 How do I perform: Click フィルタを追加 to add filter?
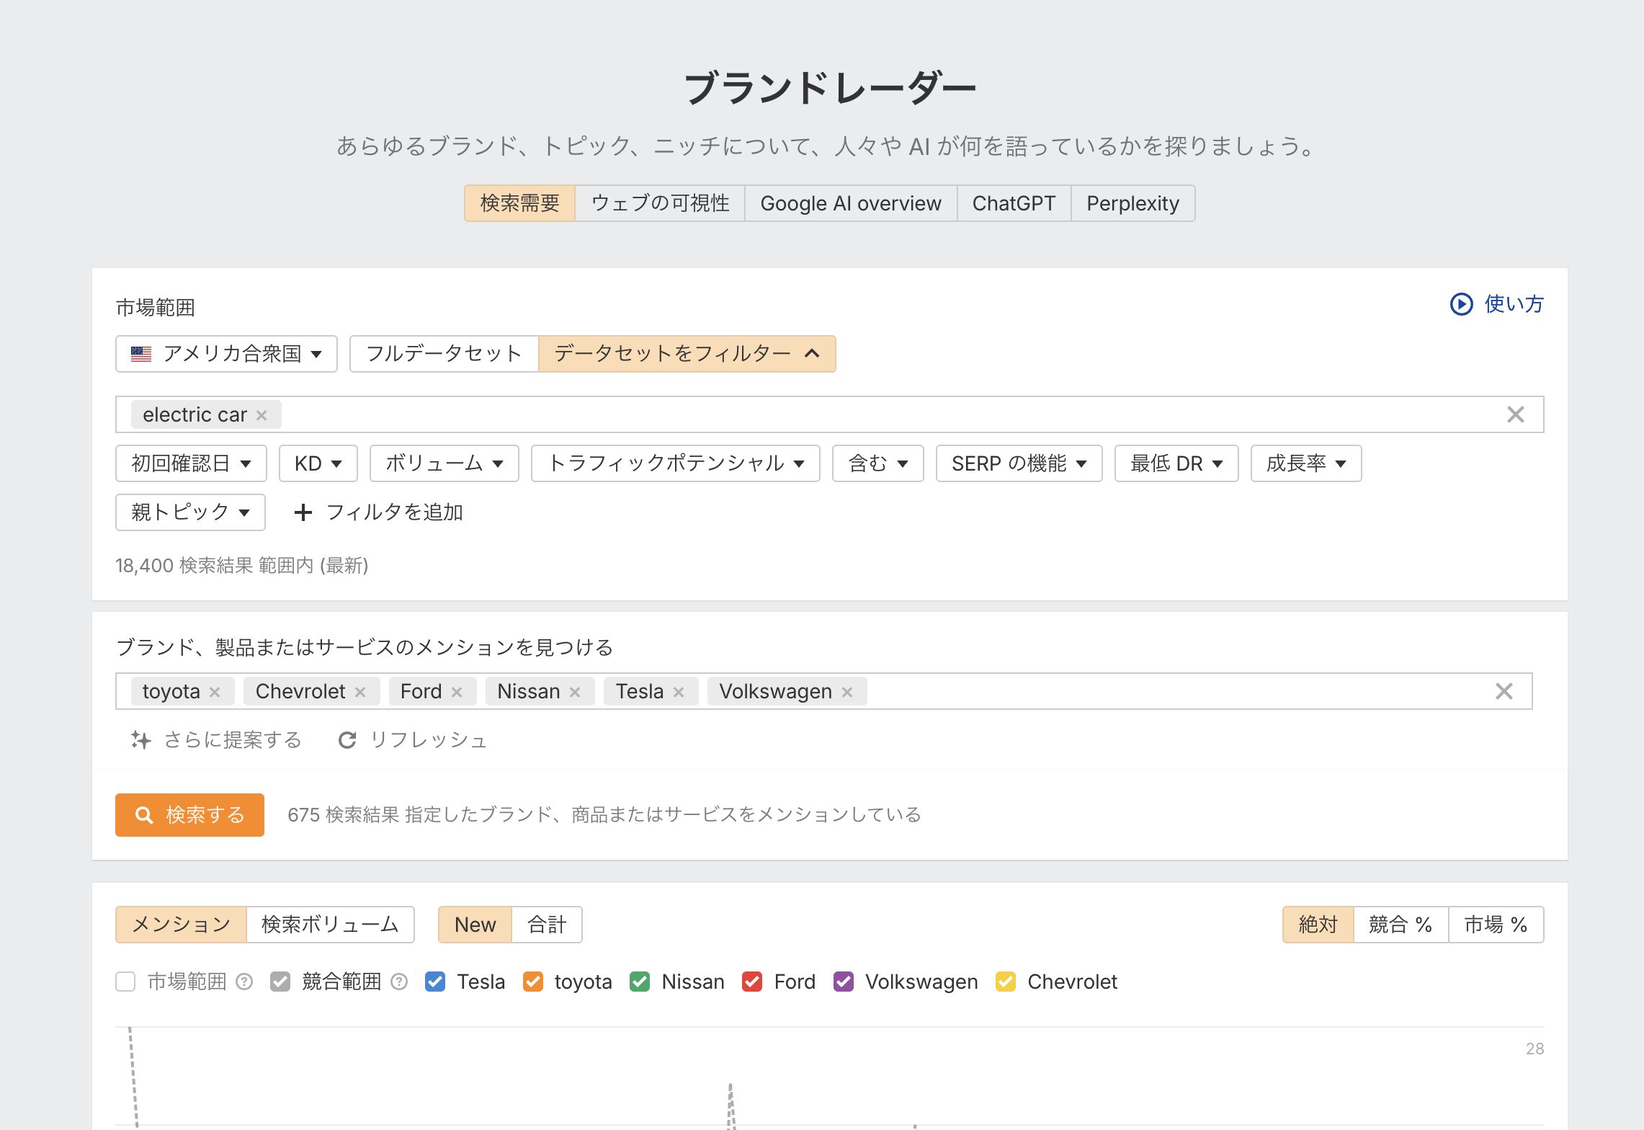click(379, 512)
